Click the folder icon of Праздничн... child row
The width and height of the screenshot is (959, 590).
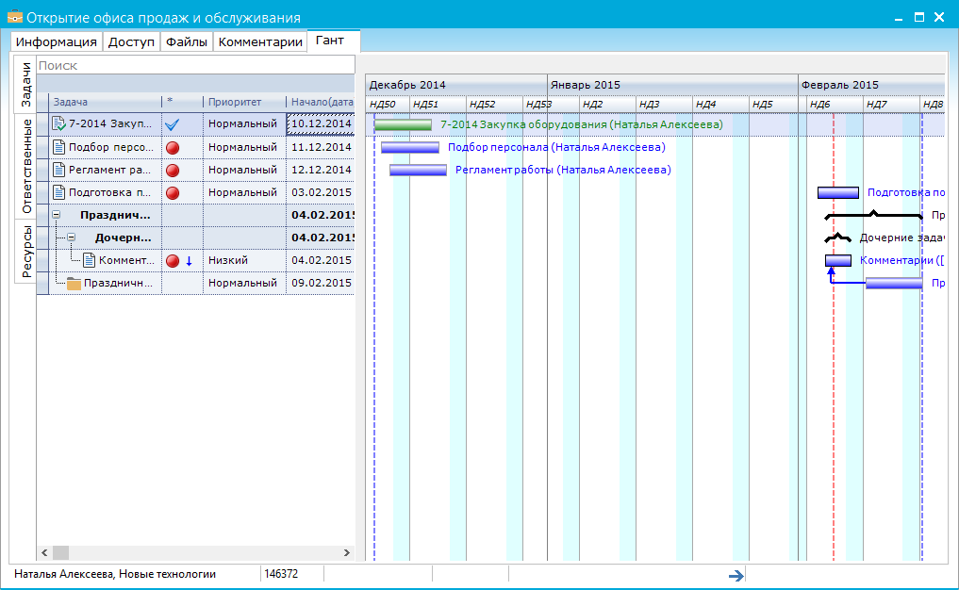(74, 283)
